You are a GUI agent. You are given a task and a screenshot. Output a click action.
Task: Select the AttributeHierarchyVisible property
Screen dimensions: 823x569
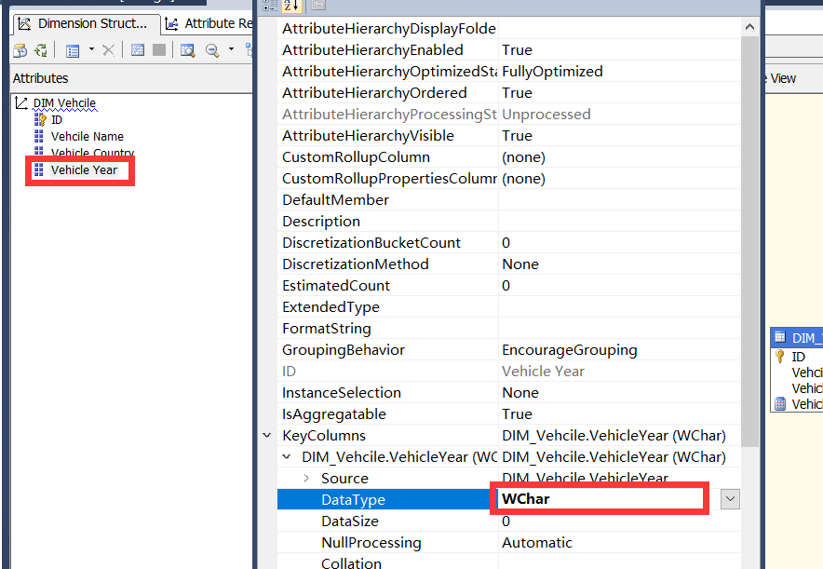pyautogui.click(x=368, y=135)
